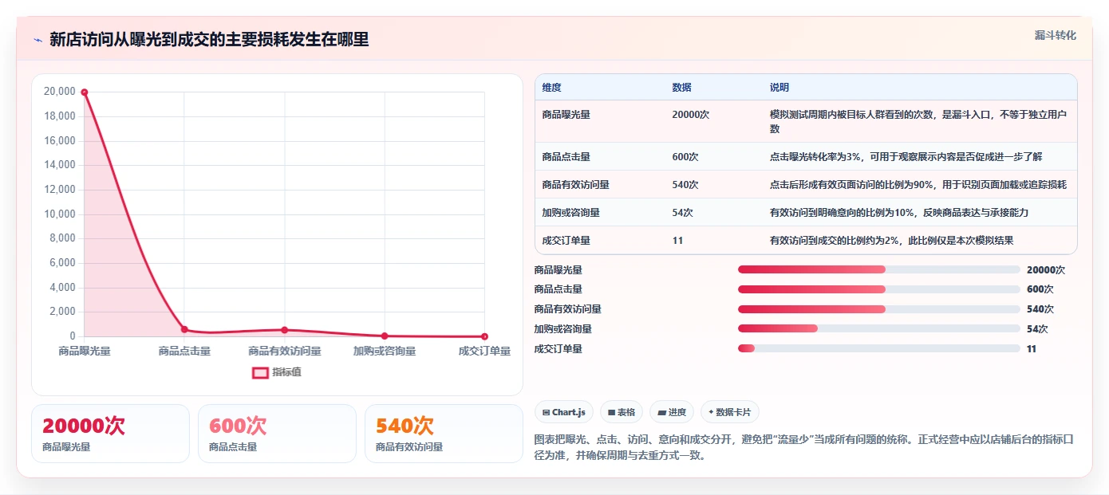Click the 成交订单量 x-axis label
The width and height of the screenshot is (1109, 495).
(484, 352)
